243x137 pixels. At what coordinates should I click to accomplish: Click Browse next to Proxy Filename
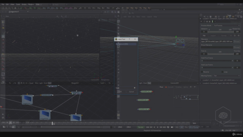point(237,47)
